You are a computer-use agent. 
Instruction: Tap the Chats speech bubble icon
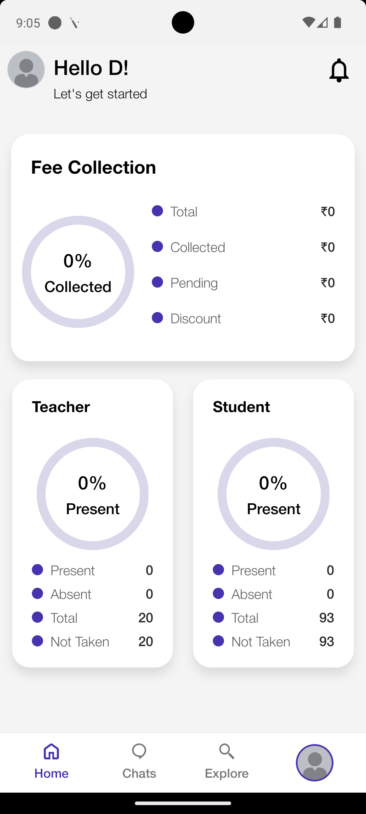(x=139, y=752)
